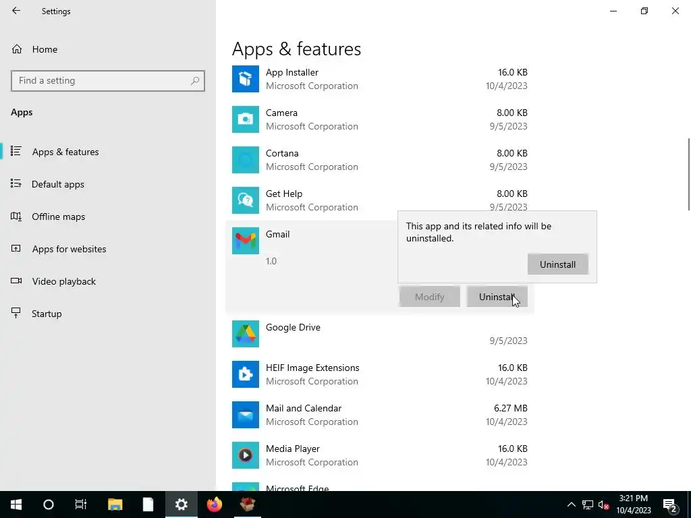Viewport: 691px width, 518px height.
Task: Click the vertical scrollbar thumb
Action: coord(689,175)
